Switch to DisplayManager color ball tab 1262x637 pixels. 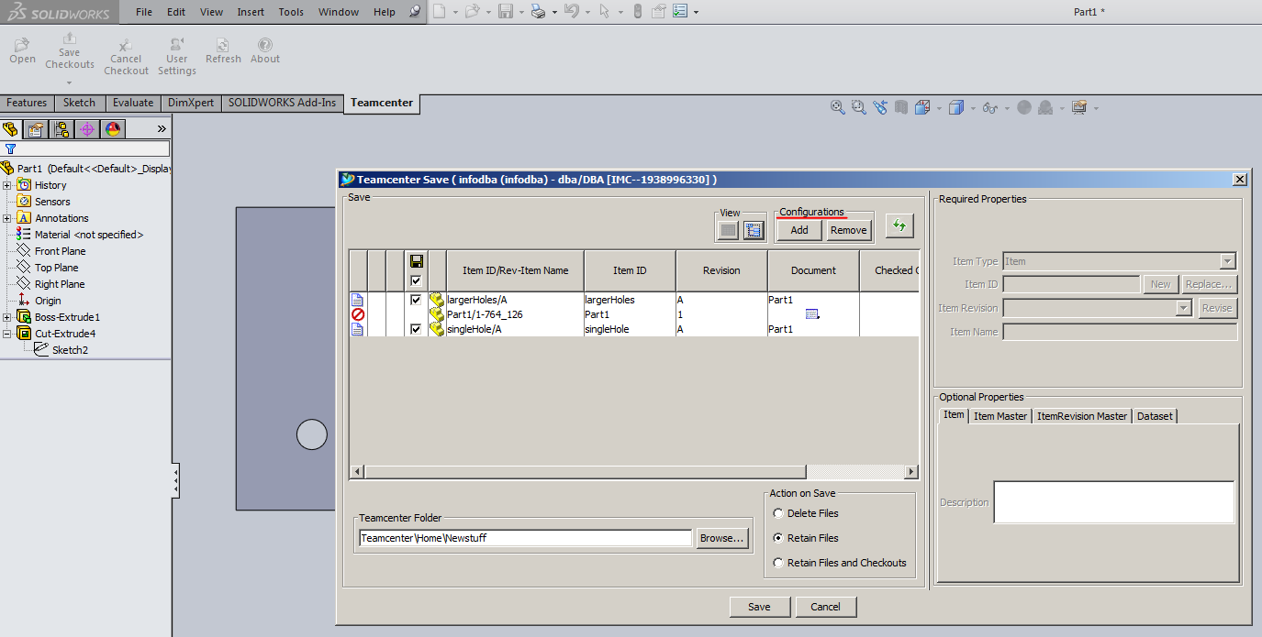point(113,129)
